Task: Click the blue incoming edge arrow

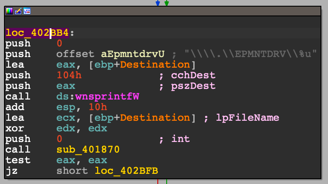Action: 157,4
